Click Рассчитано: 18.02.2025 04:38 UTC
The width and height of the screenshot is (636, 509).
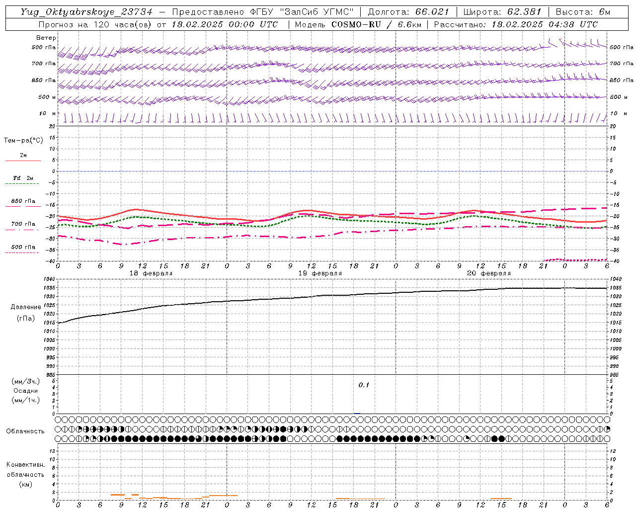[x=516, y=24]
